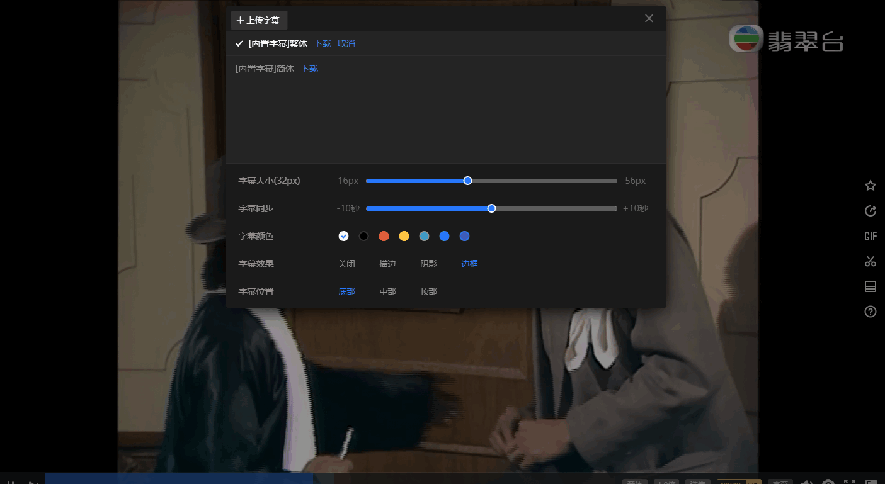The image size is (885, 484).
Task: Select the [内置字幕]简体 subtitle track
Action: click(264, 69)
